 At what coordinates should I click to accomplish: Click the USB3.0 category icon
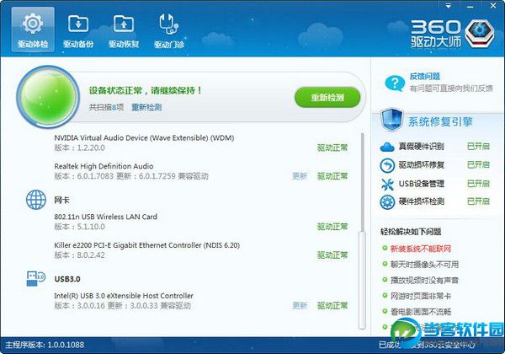pyautogui.click(x=35, y=278)
